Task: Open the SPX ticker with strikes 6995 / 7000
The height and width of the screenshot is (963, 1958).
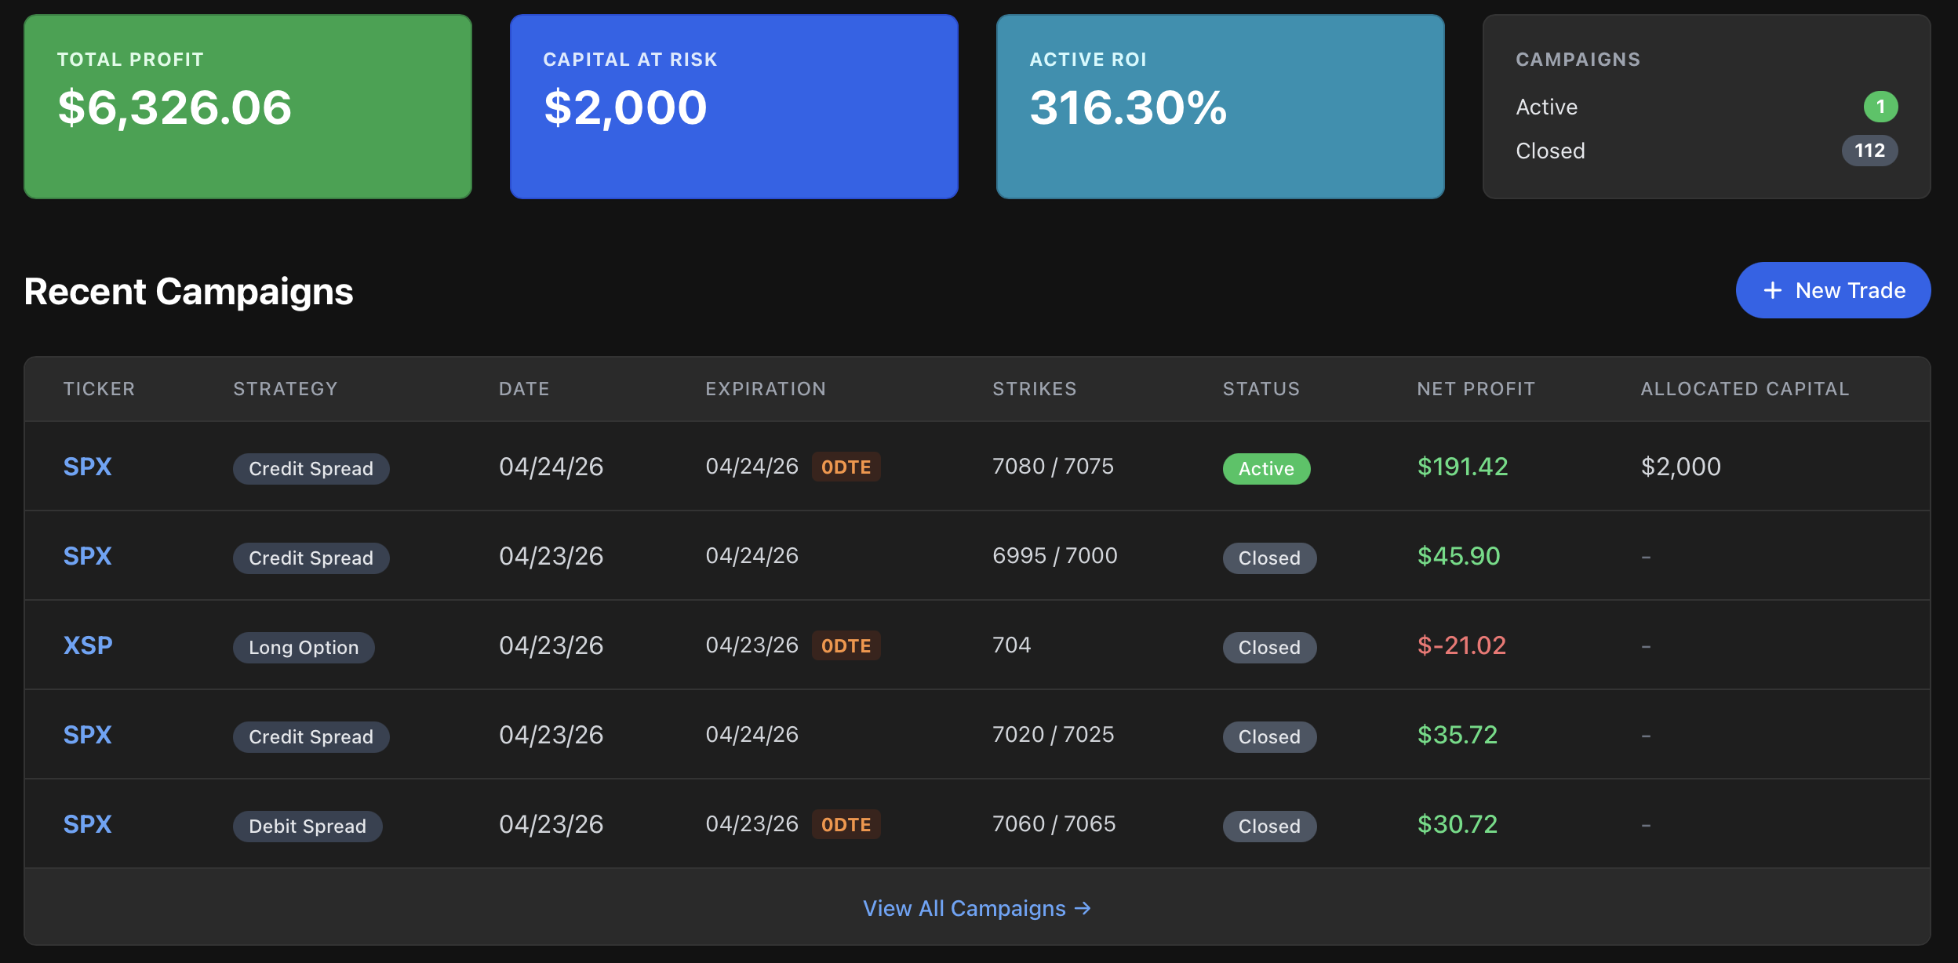Action: pos(87,556)
